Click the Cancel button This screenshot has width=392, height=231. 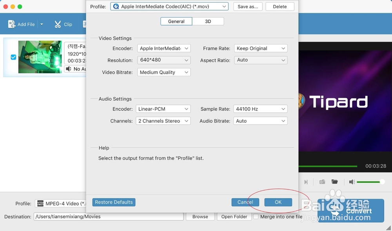(x=245, y=202)
